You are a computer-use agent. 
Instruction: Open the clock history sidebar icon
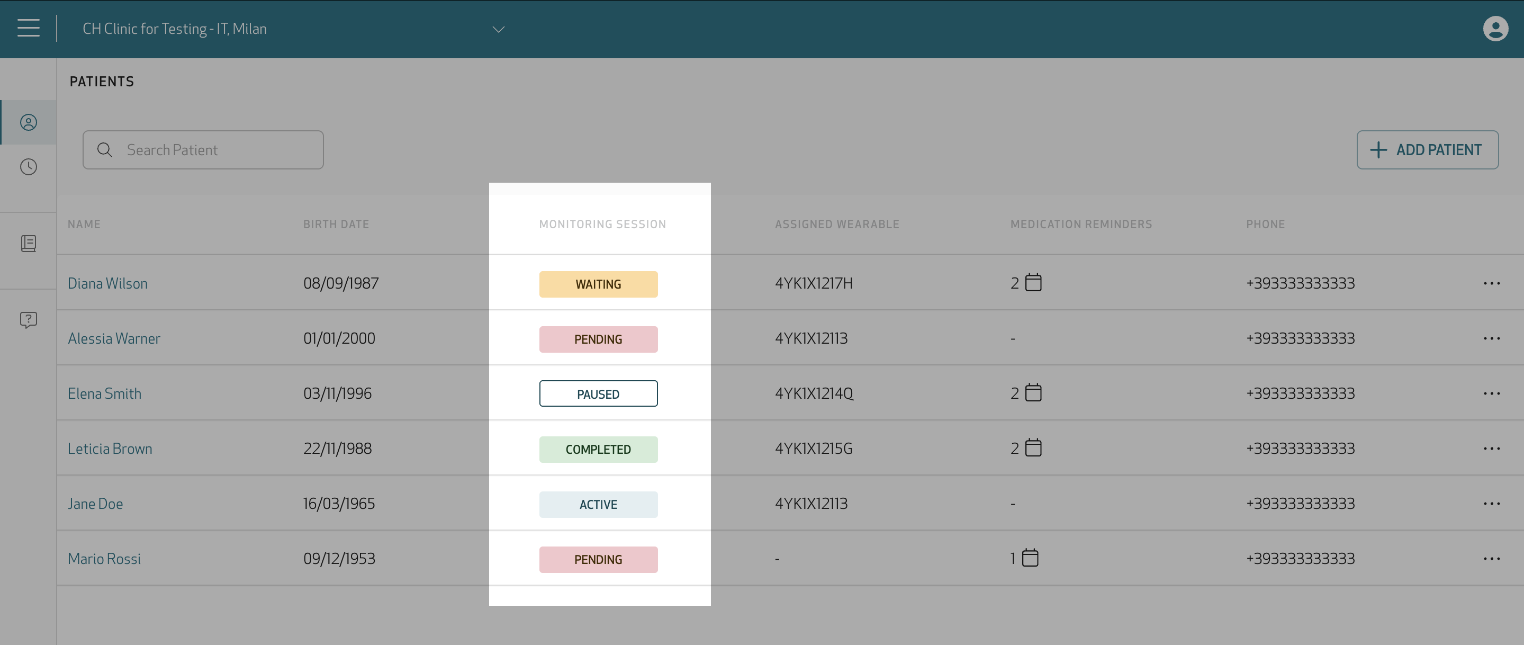click(x=29, y=167)
